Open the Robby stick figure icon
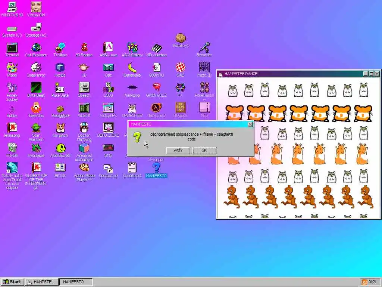This screenshot has height=287, width=382. (12, 111)
